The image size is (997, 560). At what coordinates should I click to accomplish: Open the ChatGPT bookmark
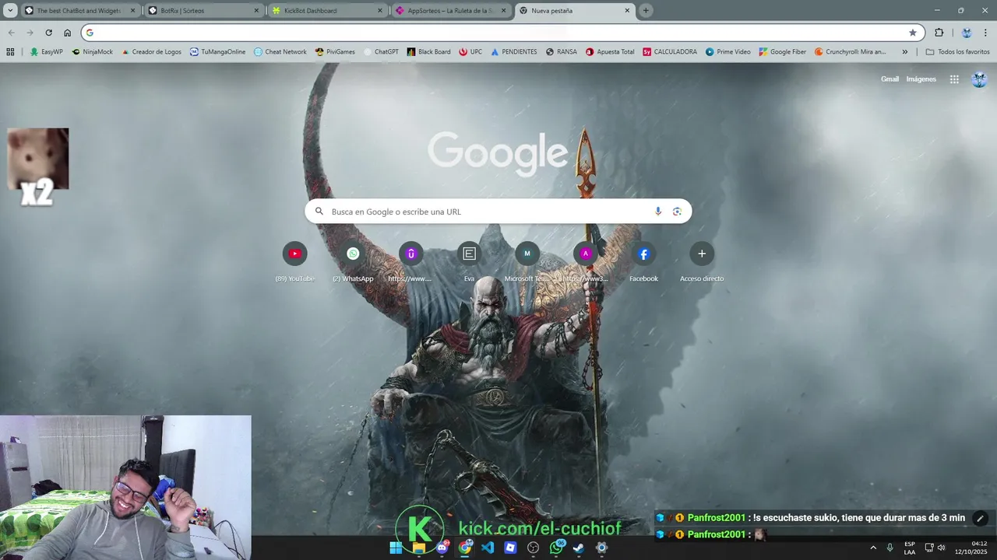[x=380, y=52]
